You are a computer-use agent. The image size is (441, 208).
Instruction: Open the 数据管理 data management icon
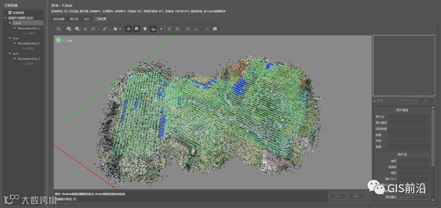pos(10,13)
